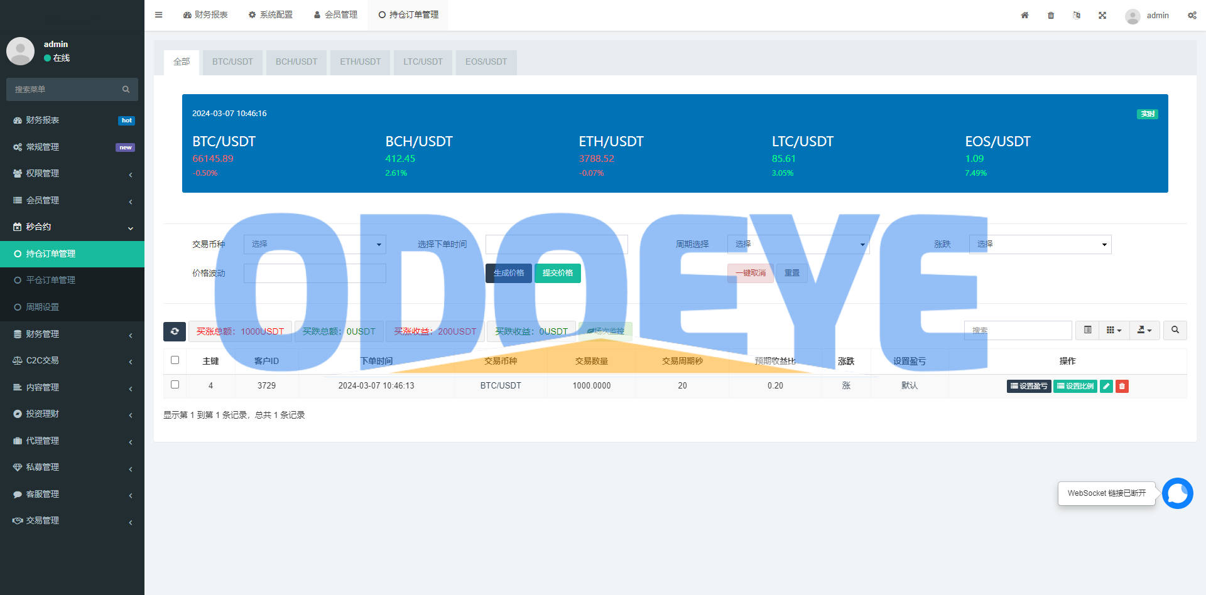This screenshot has width=1206, height=595.
Task: Toggle table list view icon
Action: pos(1087,330)
